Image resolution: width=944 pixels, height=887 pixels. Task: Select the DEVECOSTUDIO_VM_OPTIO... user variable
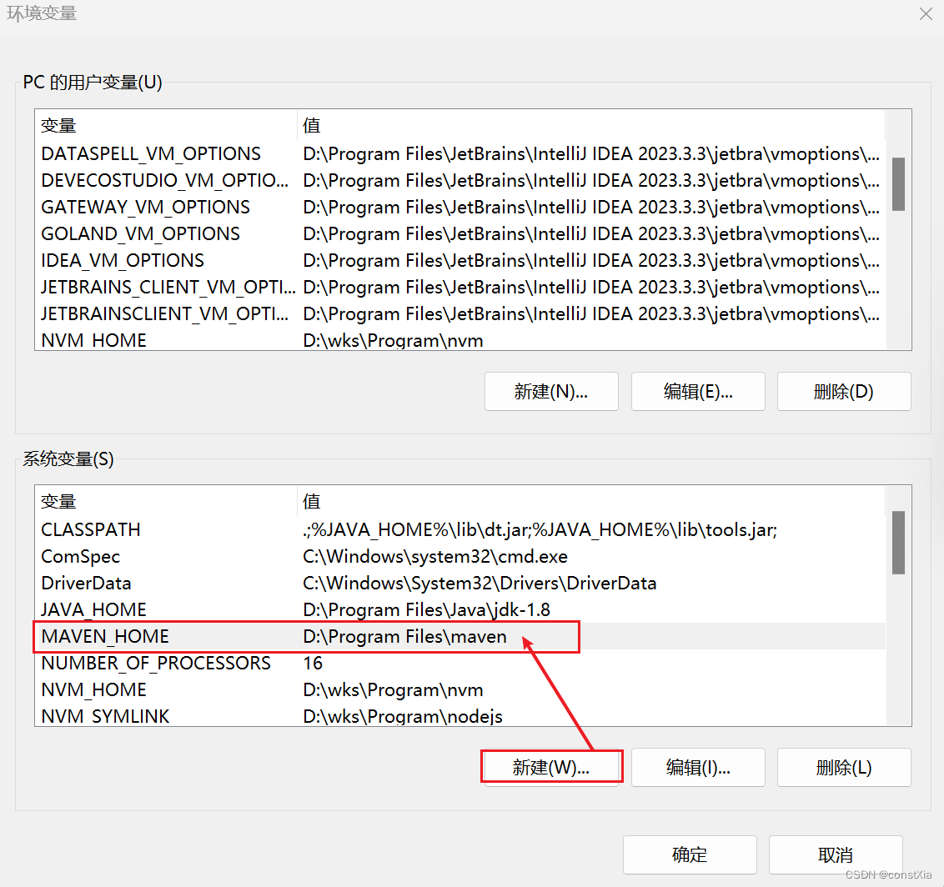(x=460, y=181)
